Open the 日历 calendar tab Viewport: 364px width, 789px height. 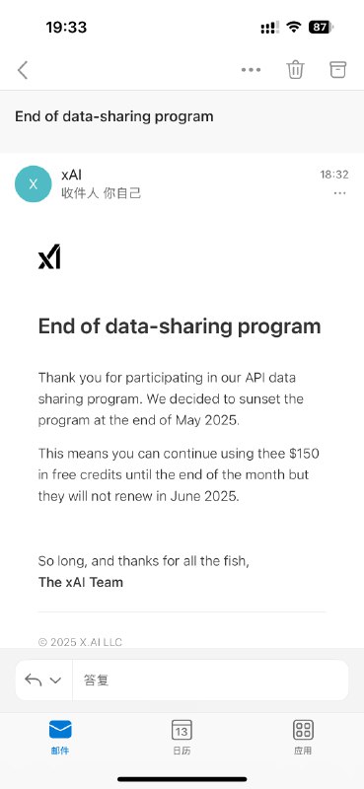(x=182, y=737)
